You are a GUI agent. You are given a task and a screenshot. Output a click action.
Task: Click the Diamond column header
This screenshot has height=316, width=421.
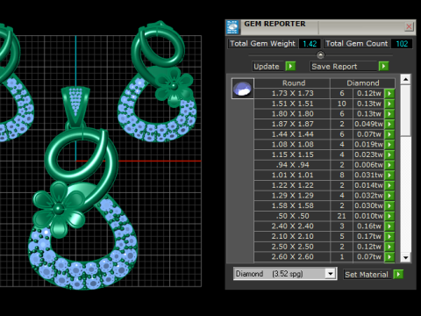tap(363, 83)
